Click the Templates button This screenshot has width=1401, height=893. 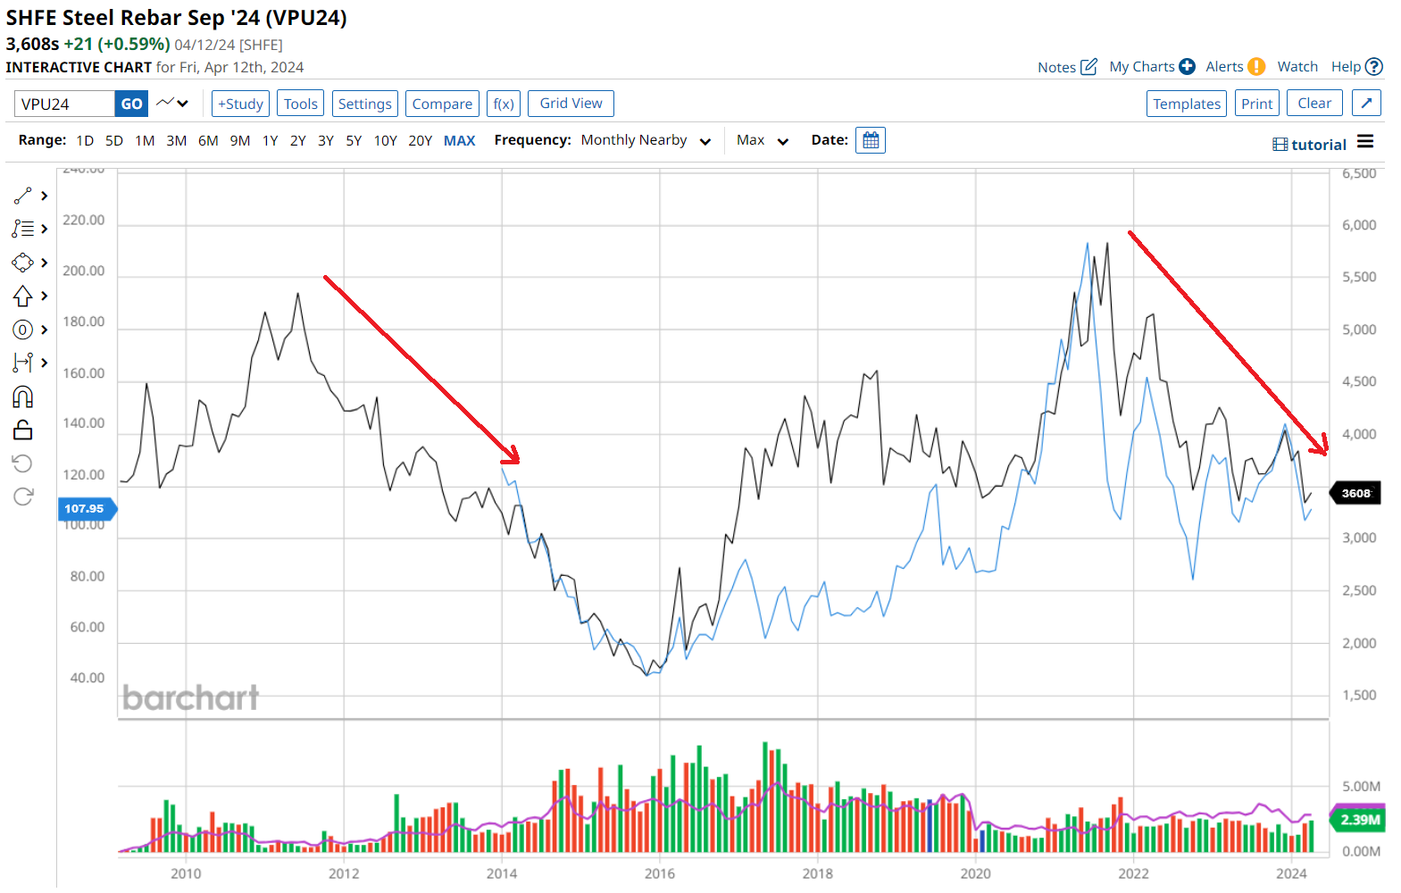point(1186,104)
